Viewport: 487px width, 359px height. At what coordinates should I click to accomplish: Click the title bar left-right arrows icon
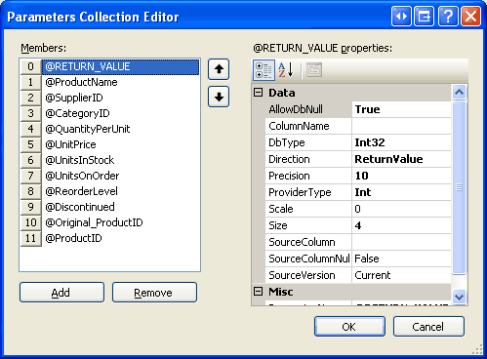(x=401, y=16)
